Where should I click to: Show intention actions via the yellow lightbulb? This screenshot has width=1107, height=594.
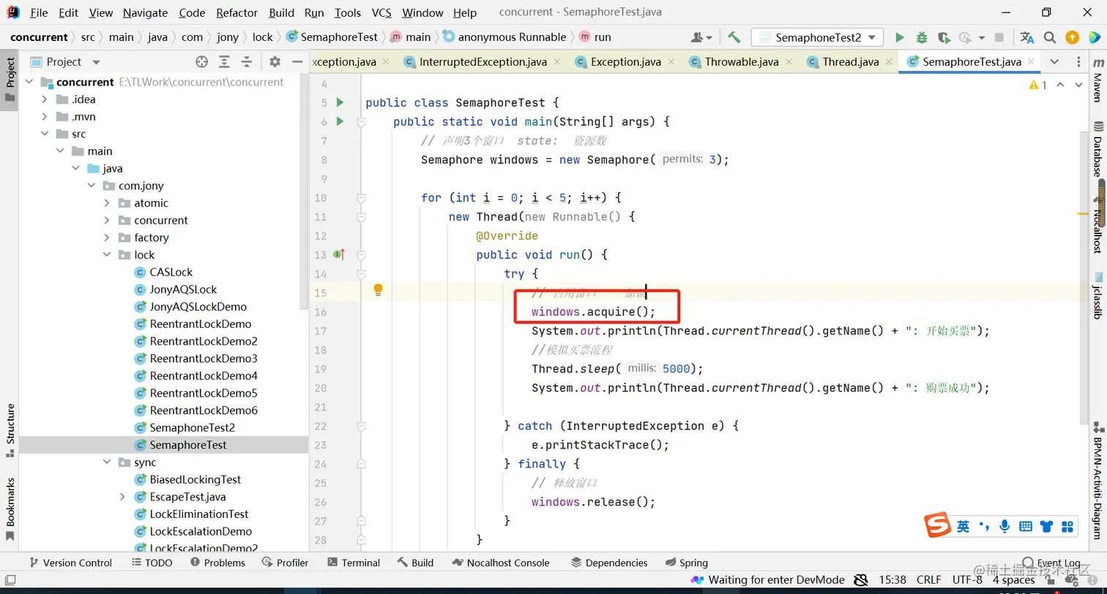point(378,290)
